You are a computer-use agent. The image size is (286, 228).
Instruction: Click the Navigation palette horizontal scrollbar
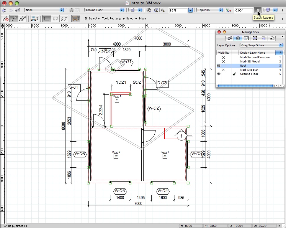click(x=245, y=86)
